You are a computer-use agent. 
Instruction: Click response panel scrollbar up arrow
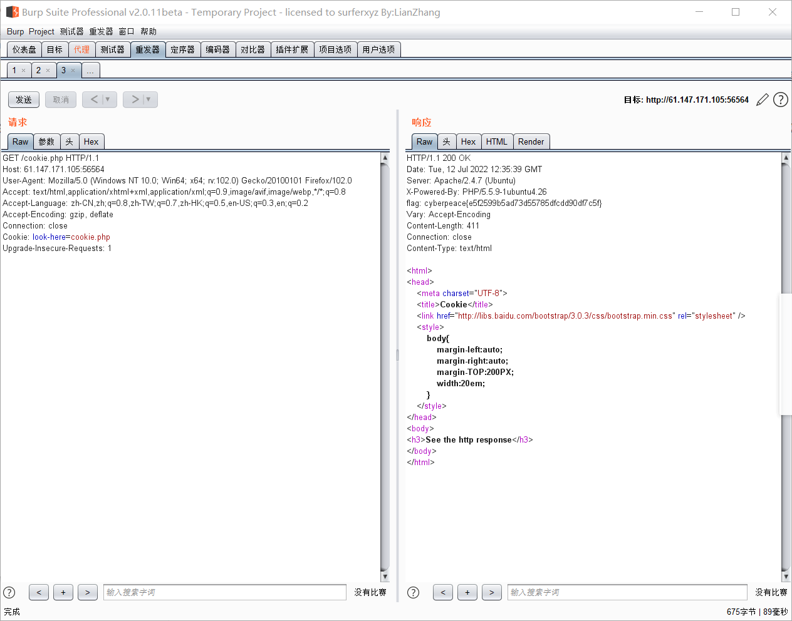[x=786, y=158]
